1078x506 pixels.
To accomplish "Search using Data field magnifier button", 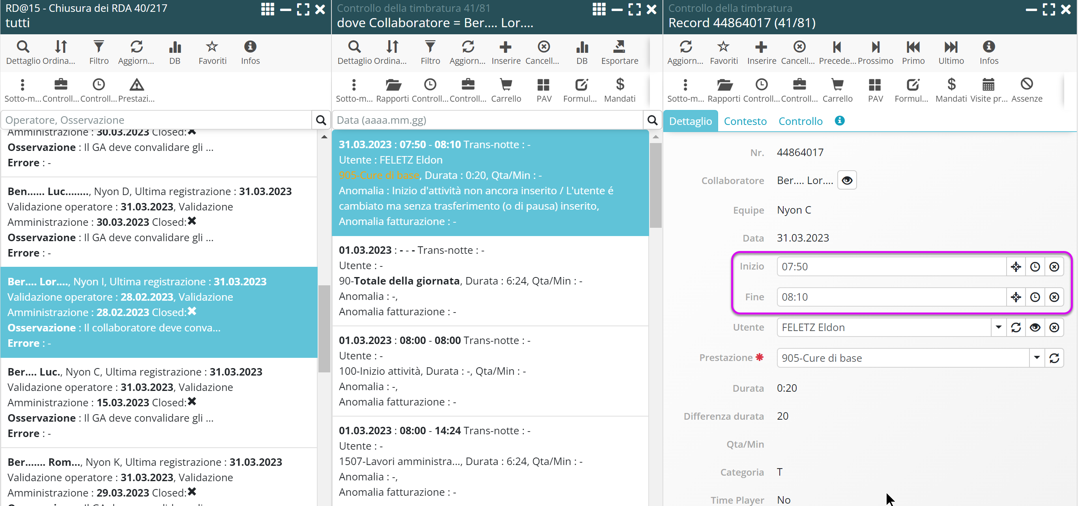I will pos(652,120).
